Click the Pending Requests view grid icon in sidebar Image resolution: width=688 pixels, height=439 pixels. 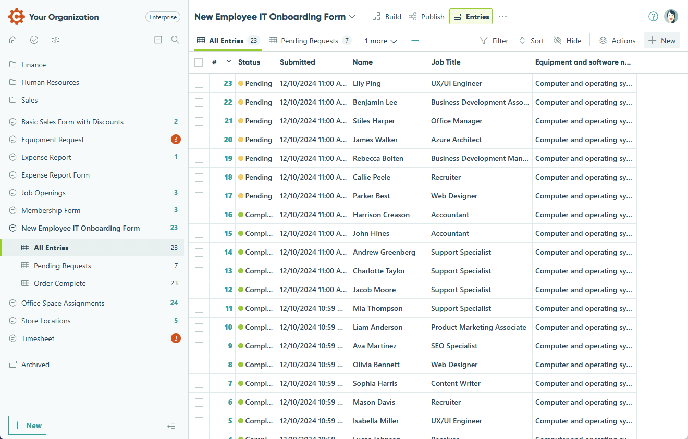[x=25, y=266]
